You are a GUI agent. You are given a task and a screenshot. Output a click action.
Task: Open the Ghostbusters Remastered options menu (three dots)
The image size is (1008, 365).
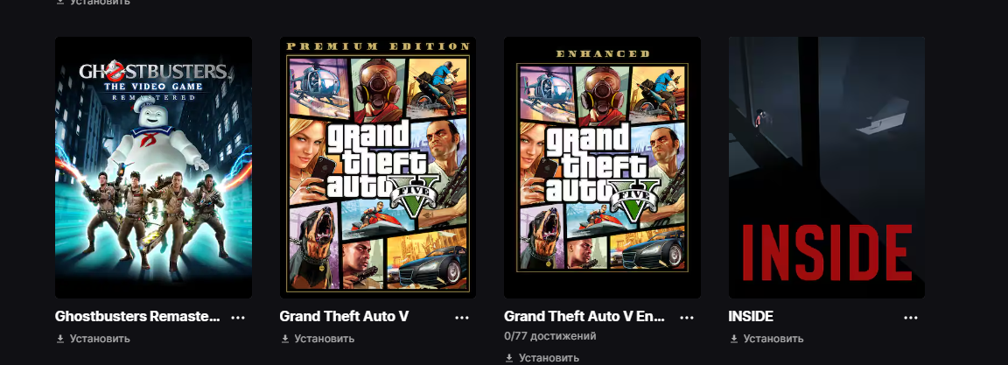click(x=238, y=318)
